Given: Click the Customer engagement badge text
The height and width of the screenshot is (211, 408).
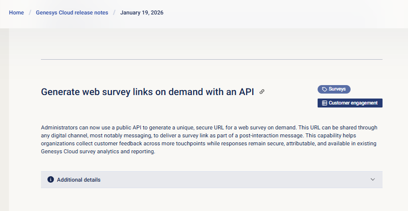Looking at the screenshot, I should tap(354, 103).
